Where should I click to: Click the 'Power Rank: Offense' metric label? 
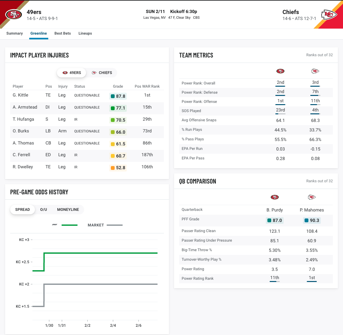(199, 102)
